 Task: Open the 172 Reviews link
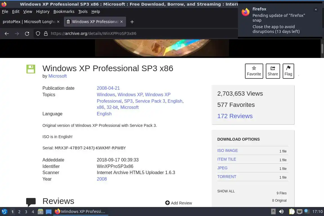tap(235, 116)
